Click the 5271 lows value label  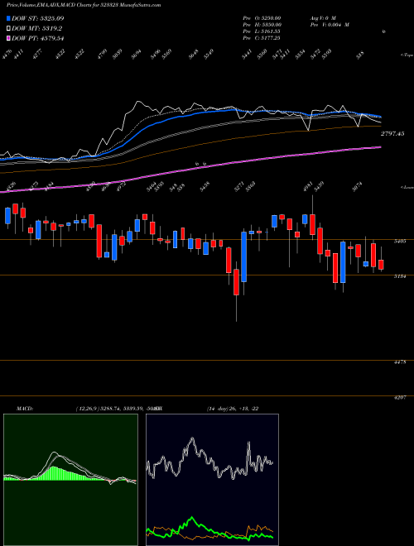(240, 185)
